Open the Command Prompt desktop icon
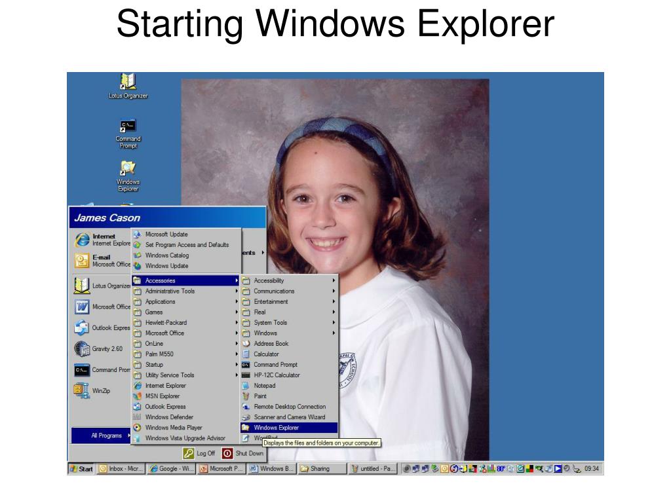Viewport: 671px width, 503px height. 128,134
